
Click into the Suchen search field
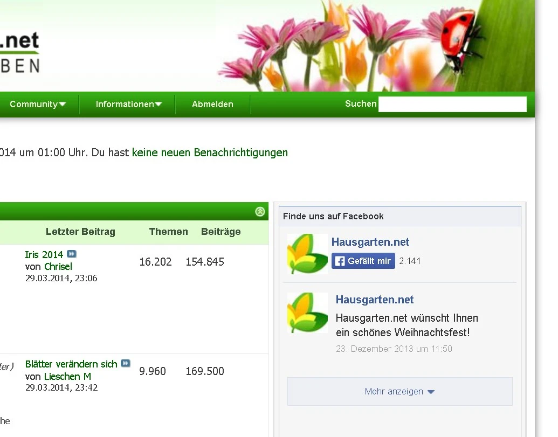[x=452, y=105]
